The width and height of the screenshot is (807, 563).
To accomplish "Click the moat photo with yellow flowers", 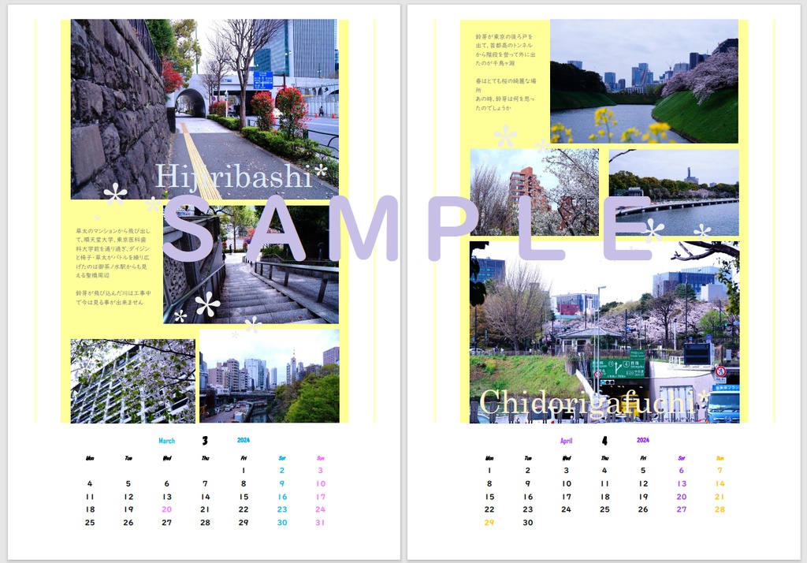I will pos(644,81).
